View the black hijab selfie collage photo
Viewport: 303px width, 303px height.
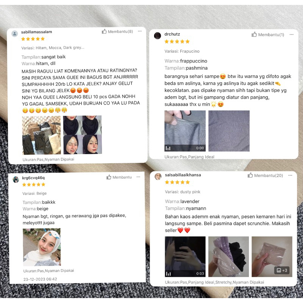click(x=83, y=135)
